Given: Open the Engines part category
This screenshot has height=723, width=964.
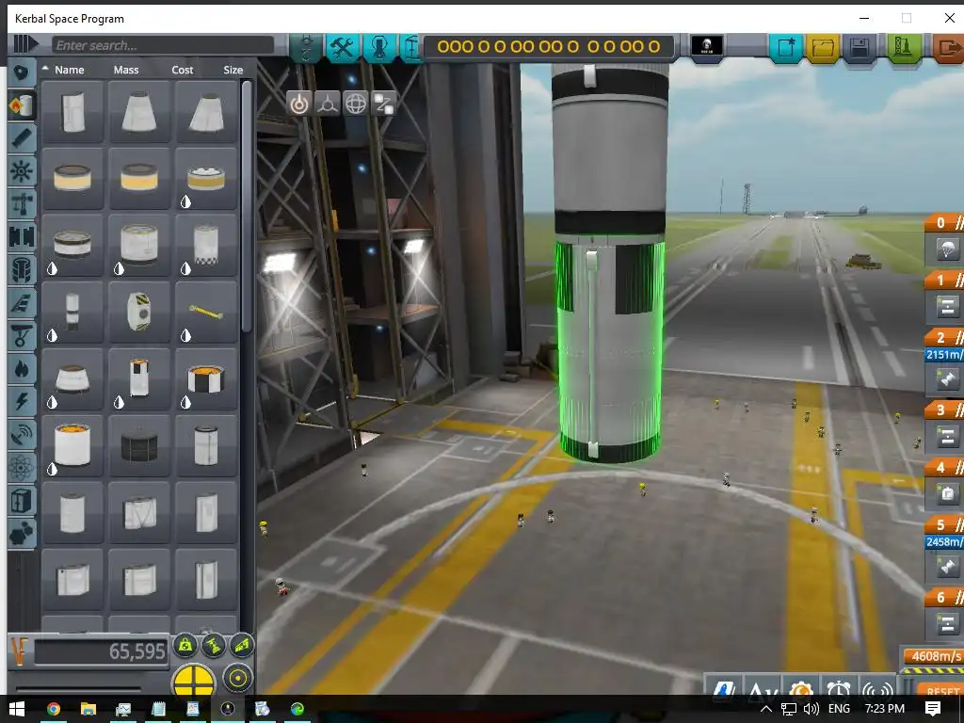Looking at the screenshot, I should 22,138.
